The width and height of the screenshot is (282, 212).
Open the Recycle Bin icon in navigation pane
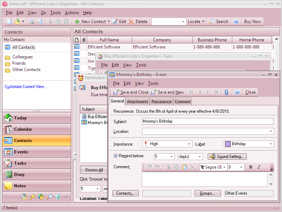(x=58, y=197)
